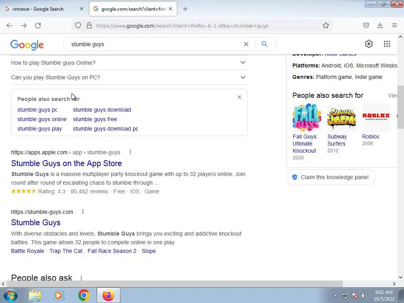Click the stumble guys play suggestion
The image size is (404, 303).
(x=40, y=129)
